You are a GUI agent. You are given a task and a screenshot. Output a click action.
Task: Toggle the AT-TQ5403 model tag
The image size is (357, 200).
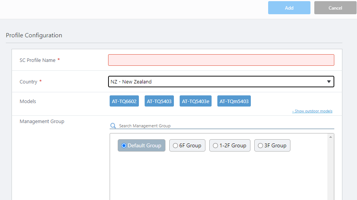click(159, 102)
